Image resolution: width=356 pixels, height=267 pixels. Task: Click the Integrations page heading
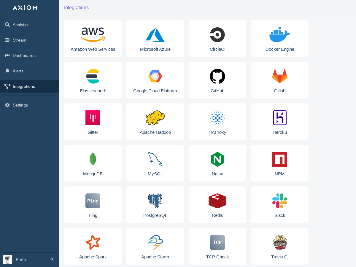[76, 8]
